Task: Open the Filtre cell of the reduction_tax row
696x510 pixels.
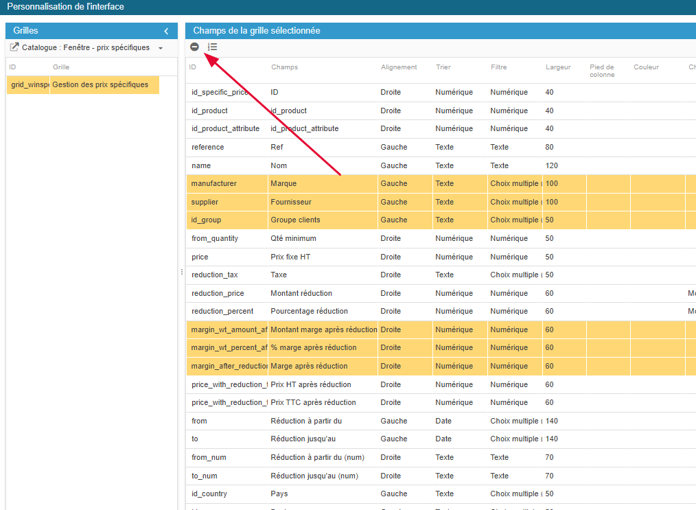Action: (x=515, y=275)
